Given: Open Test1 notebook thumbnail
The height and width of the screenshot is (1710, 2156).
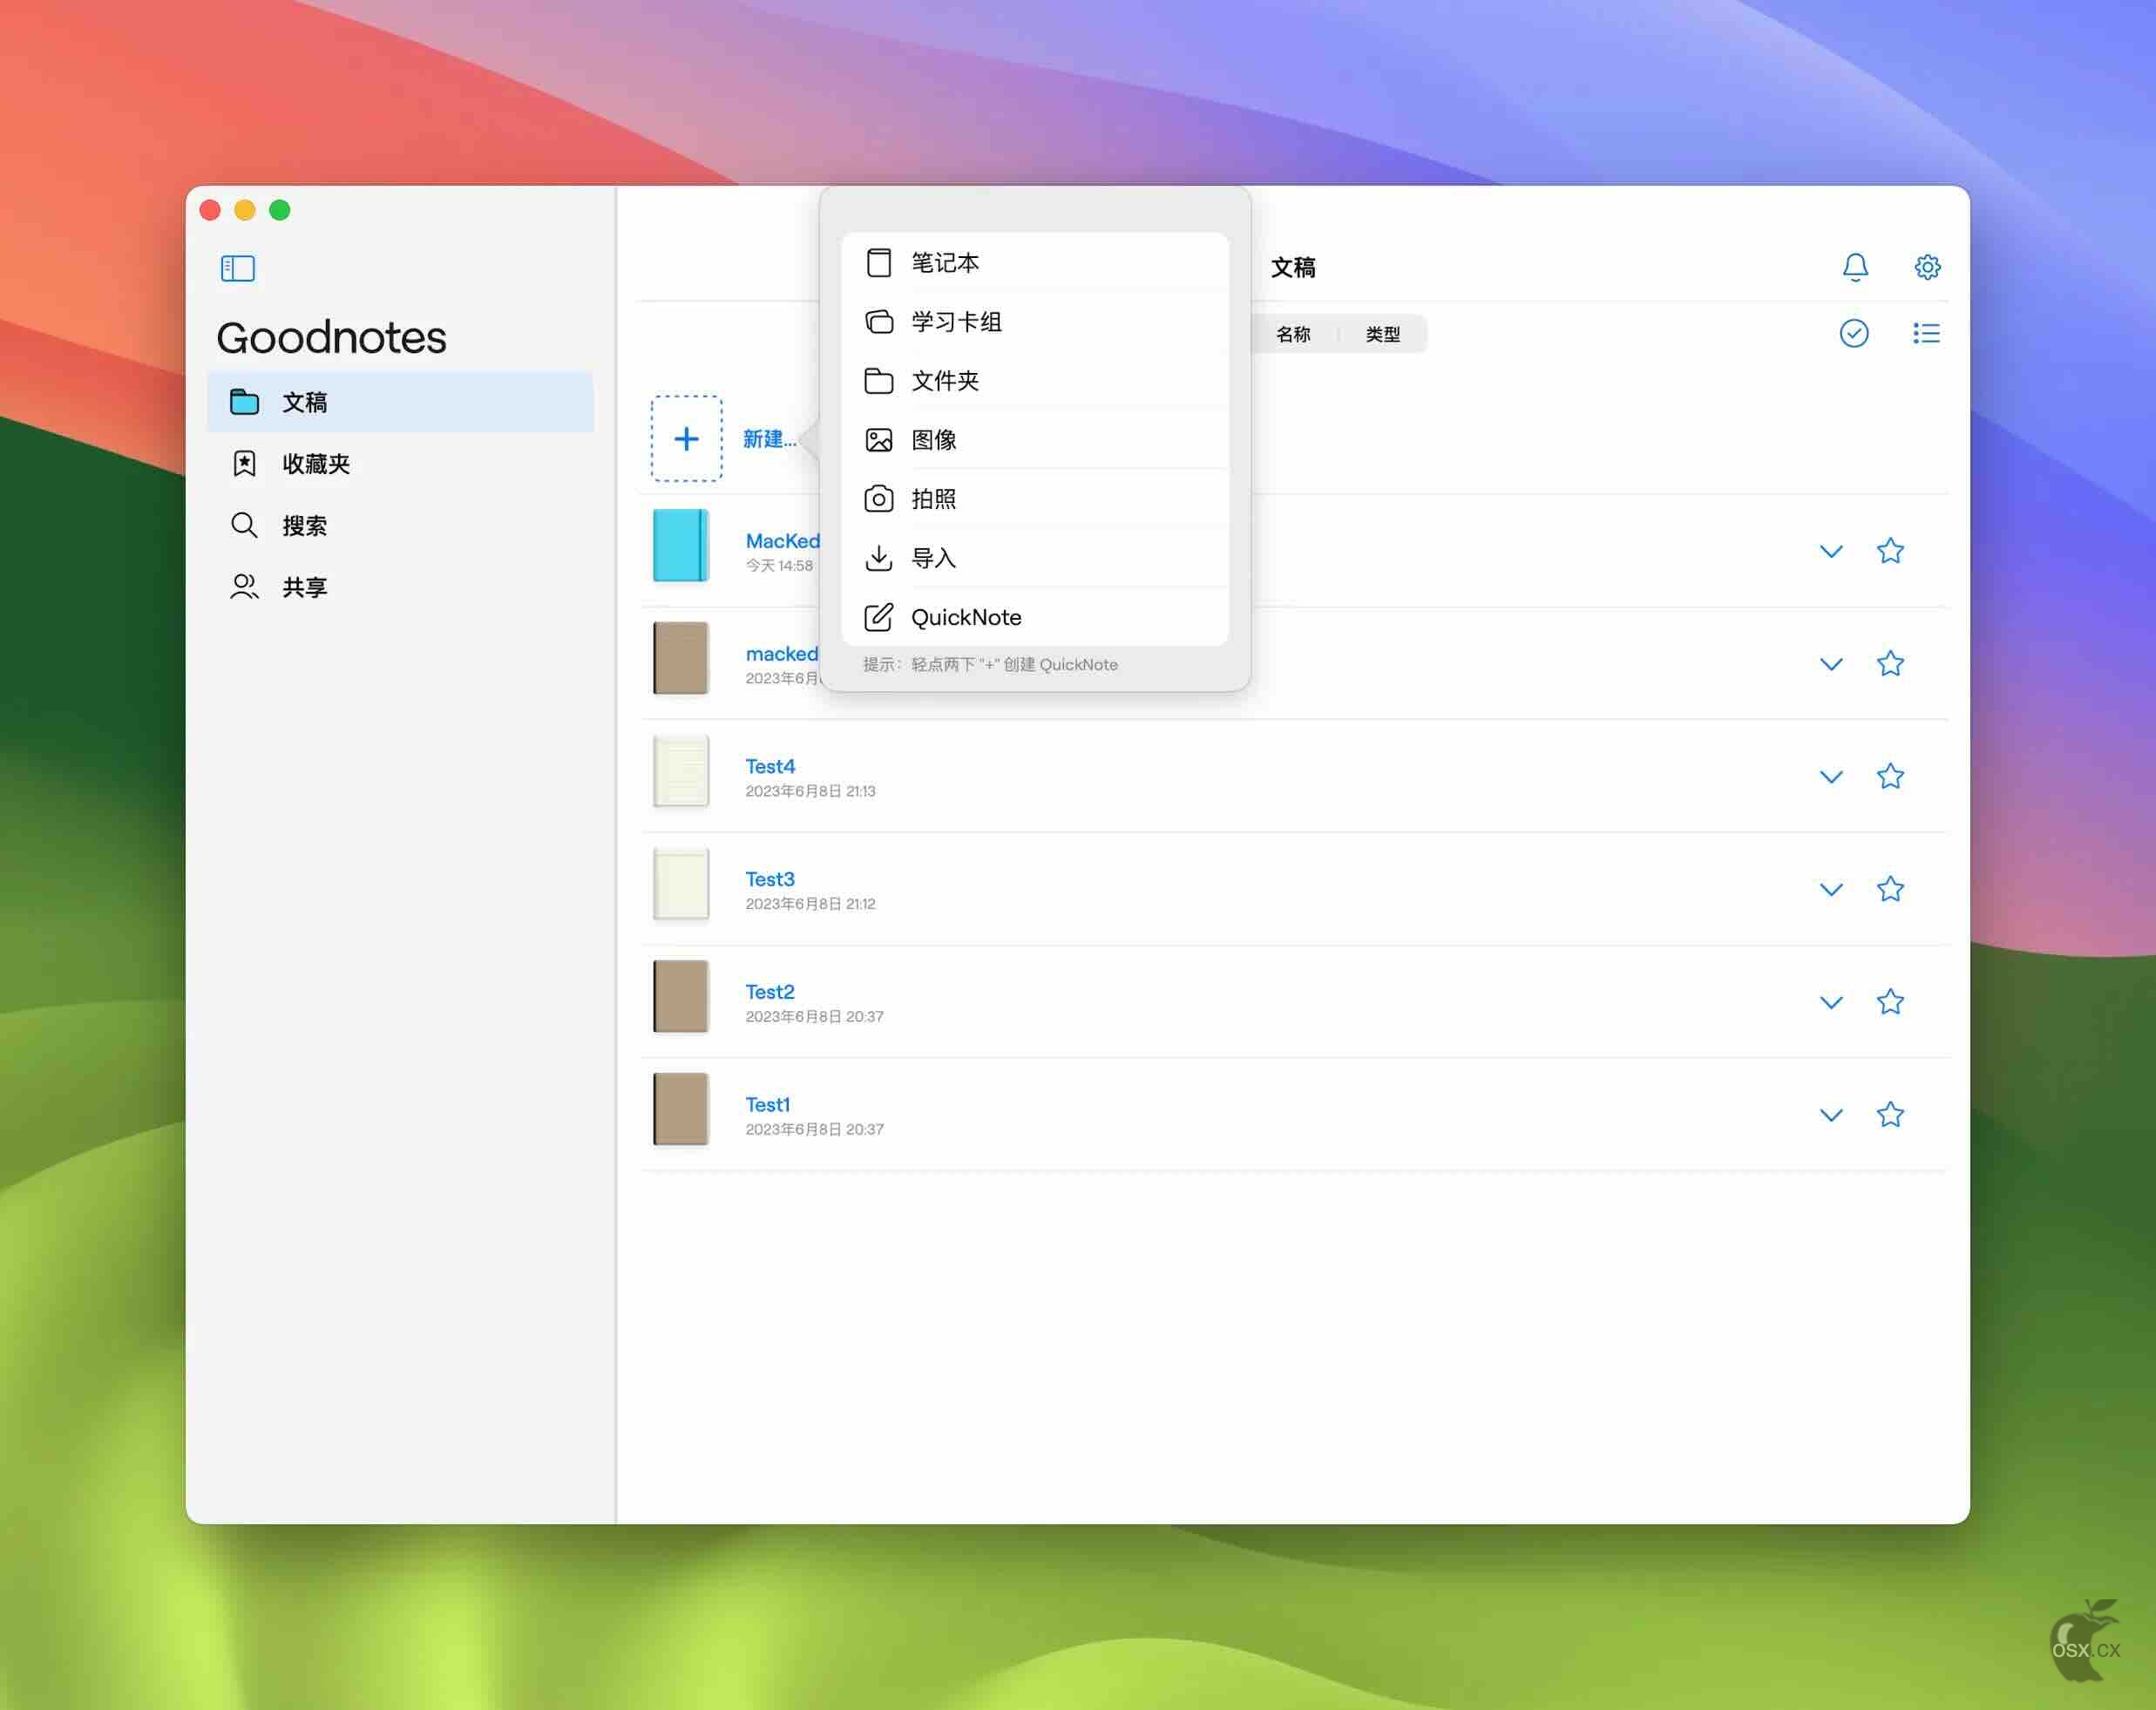Looking at the screenshot, I should (681, 1109).
